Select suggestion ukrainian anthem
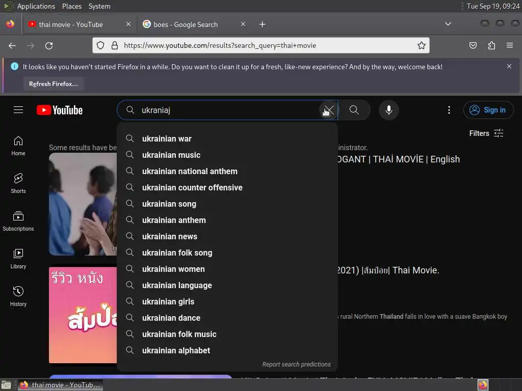522x391 pixels. pos(227,220)
